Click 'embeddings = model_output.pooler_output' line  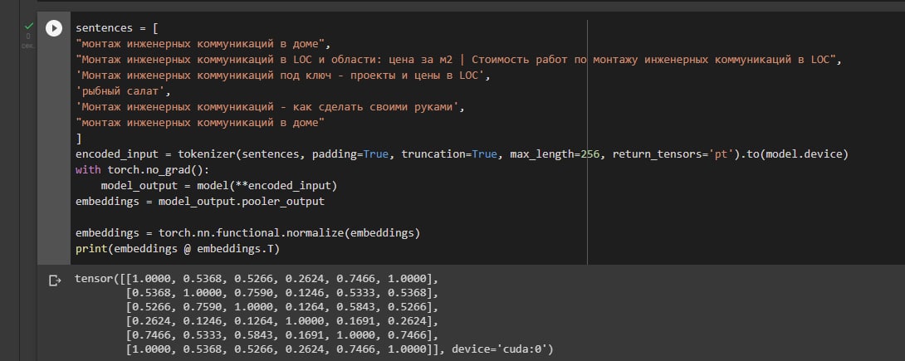(200, 202)
